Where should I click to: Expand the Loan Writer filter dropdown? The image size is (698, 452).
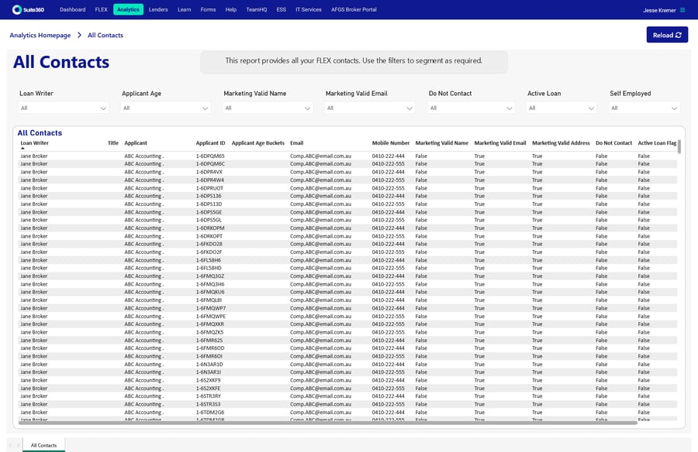click(64, 108)
